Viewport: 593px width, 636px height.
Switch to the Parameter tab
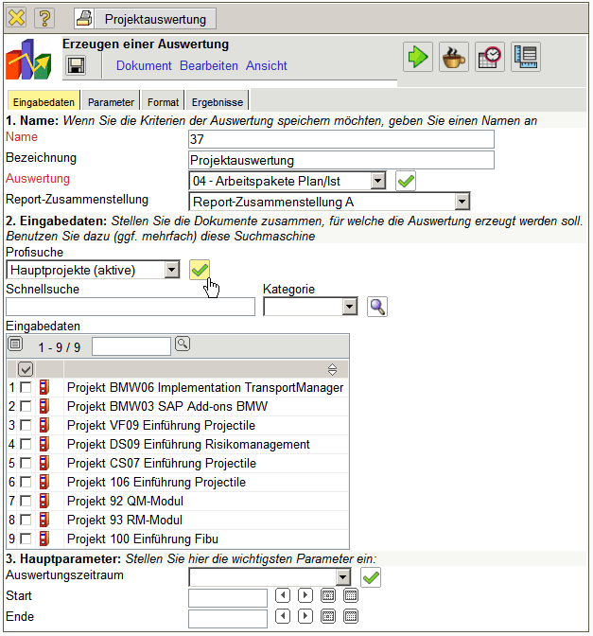111,102
